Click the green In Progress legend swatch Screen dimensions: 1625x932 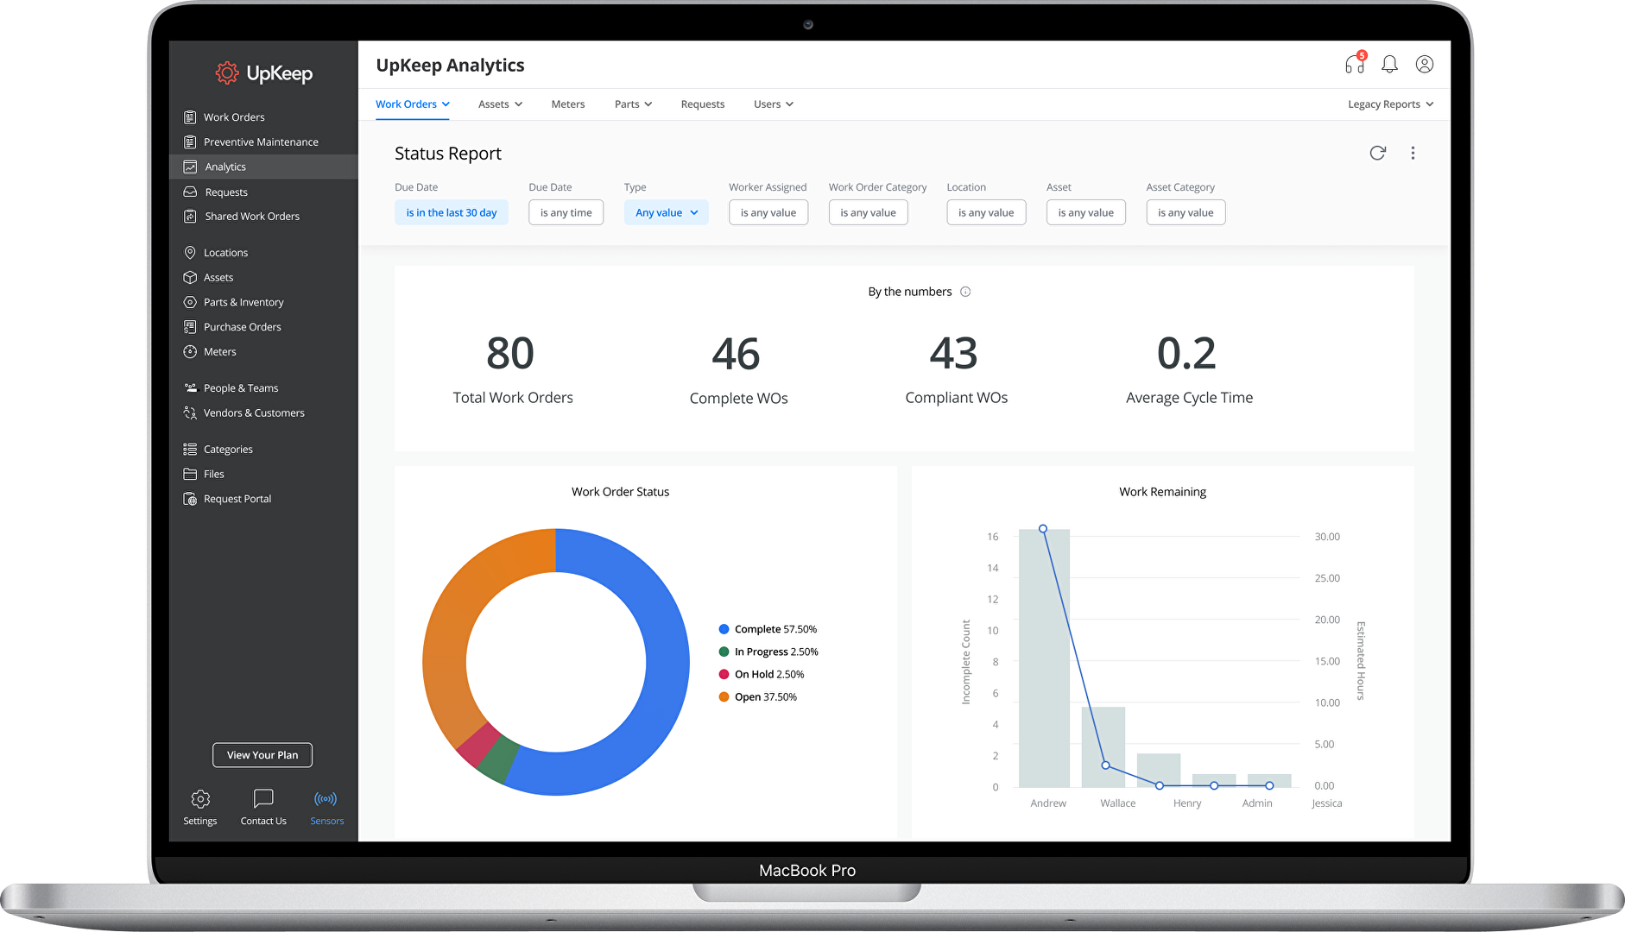[x=724, y=652]
